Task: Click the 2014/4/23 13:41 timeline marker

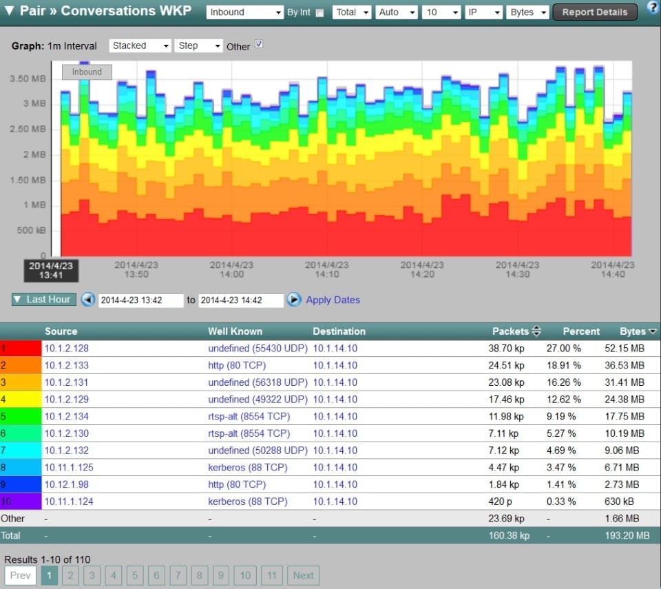Action: coord(51,271)
